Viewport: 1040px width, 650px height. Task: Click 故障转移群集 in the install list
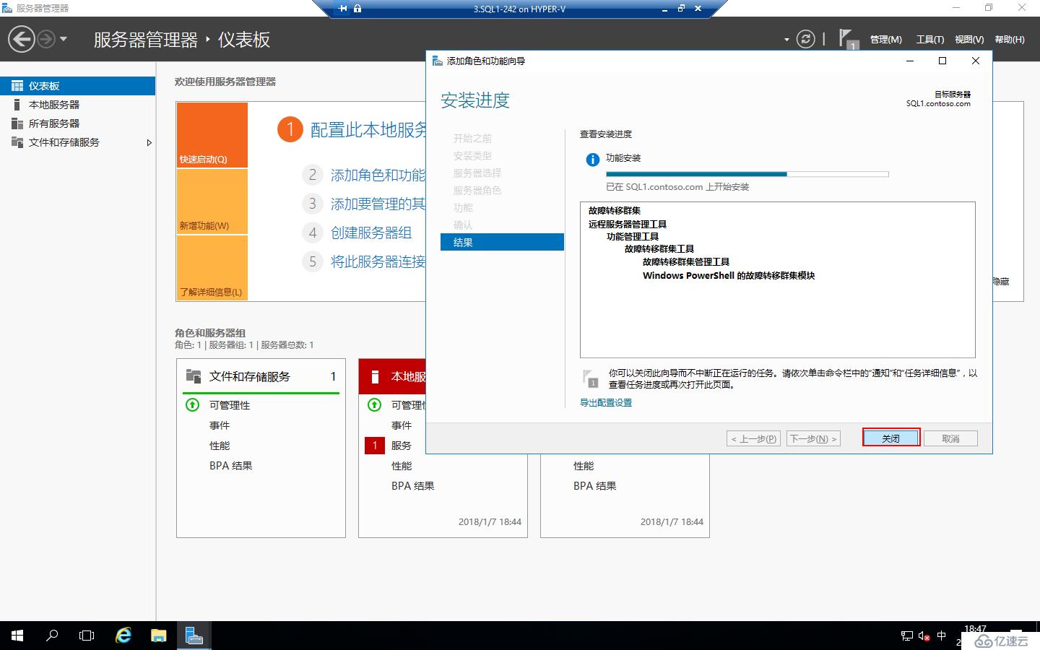click(x=615, y=211)
